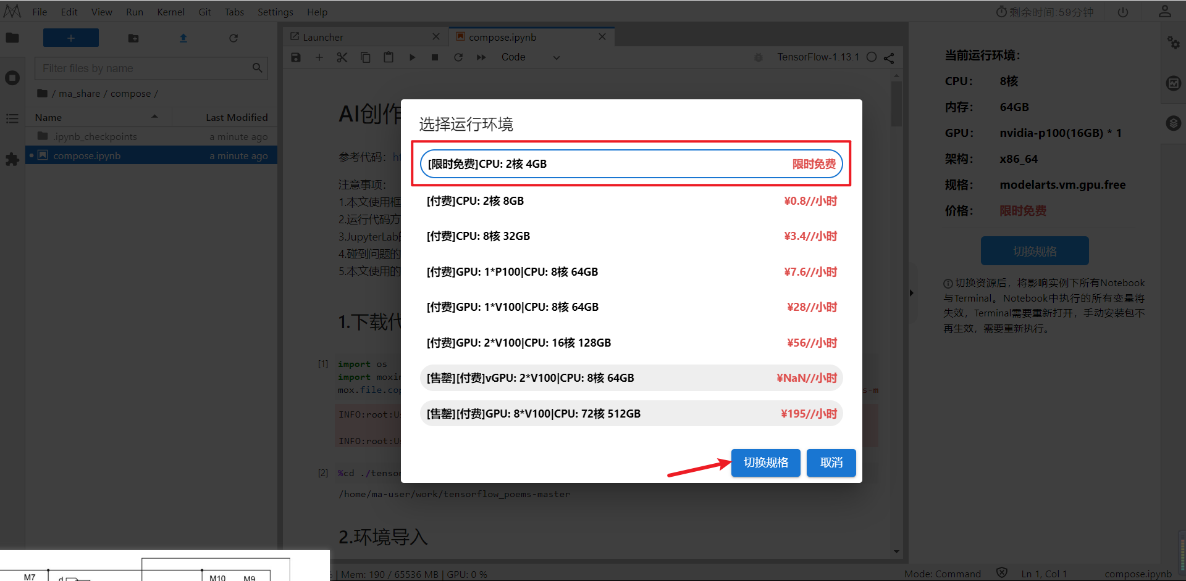Open the Git menu
The height and width of the screenshot is (581, 1186).
tap(205, 12)
